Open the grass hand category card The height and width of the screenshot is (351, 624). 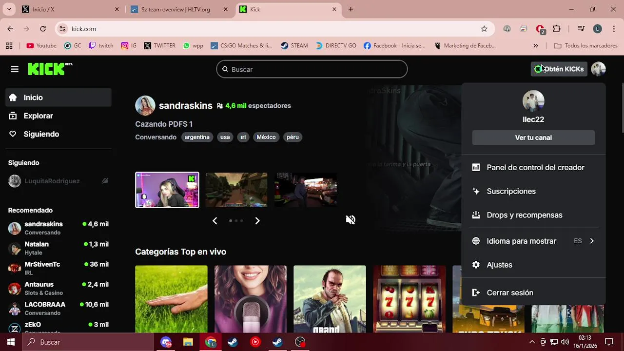(171, 299)
